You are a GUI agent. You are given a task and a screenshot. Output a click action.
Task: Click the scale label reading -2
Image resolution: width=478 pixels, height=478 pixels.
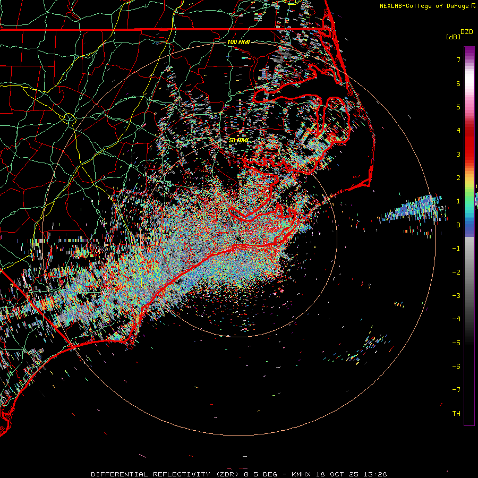pos(456,272)
